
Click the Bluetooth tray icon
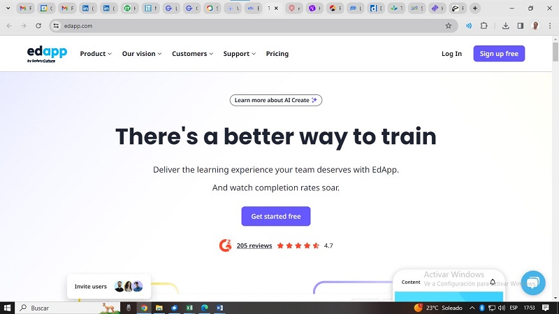point(481,308)
